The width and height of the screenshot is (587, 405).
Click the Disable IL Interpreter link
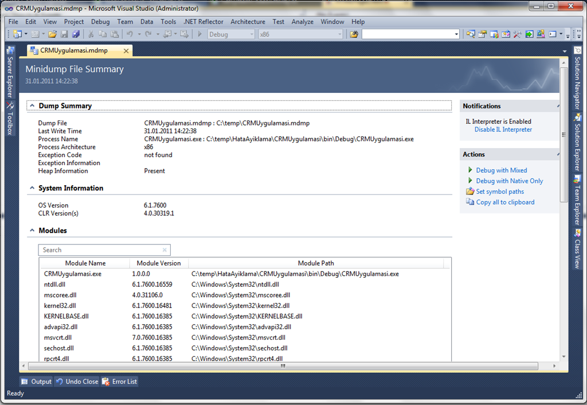[x=503, y=130]
